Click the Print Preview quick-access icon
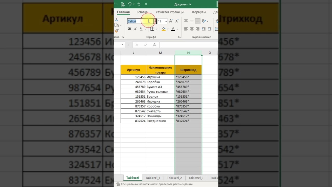The height and width of the screenshot is (187, 332). (123, 4)
